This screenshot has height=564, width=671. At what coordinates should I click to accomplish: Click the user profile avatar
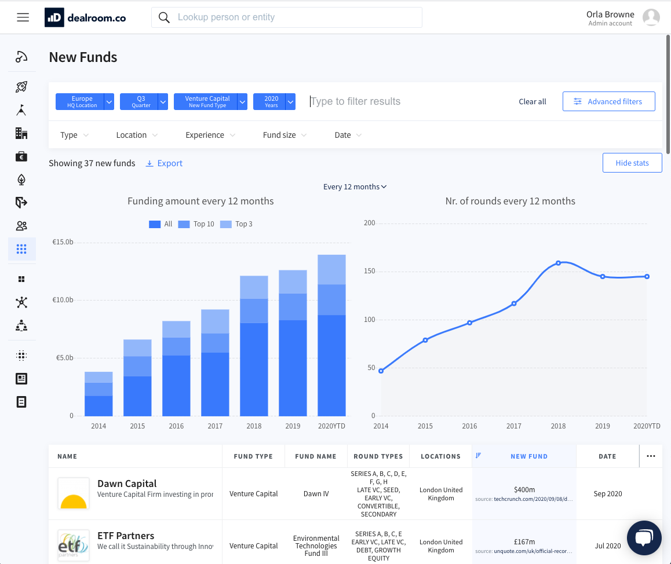click(651, 17)
